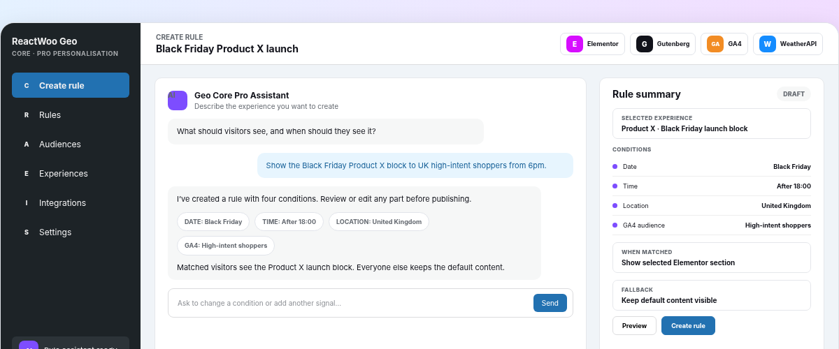Click the purple Geo Core Pro Assistant avatar
This screenshot has height=349, width=839.
point(178,101)
